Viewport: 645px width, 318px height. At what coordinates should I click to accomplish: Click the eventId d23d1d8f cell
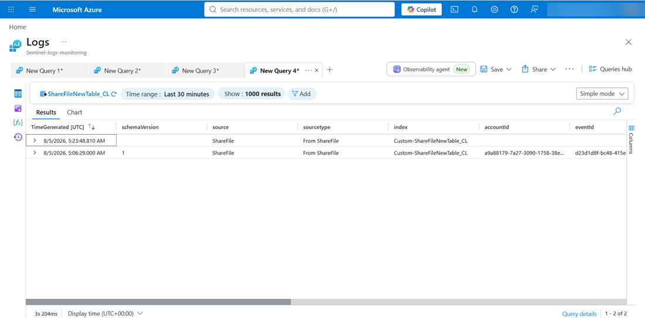coord(600,153)
